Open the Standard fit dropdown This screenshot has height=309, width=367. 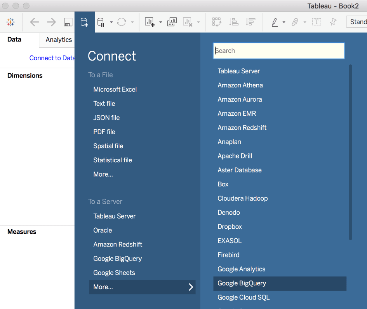pos(357,22)
